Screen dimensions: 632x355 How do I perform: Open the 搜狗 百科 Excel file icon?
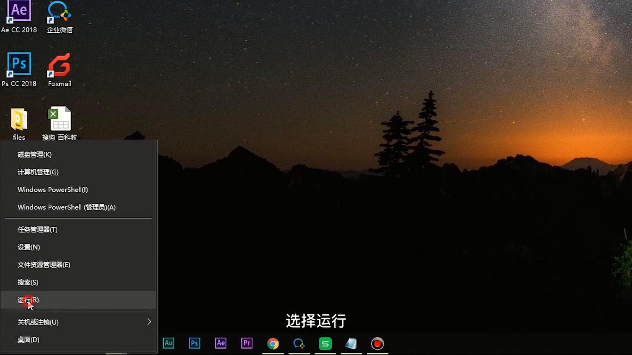60,123
